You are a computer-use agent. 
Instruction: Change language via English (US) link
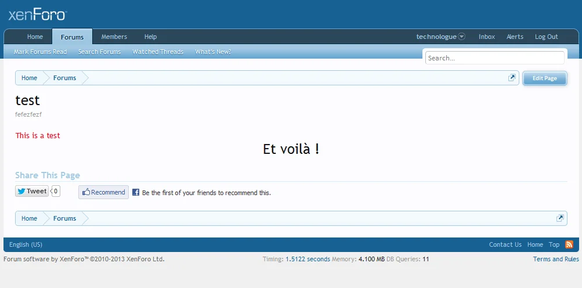pyautogui.click(x=26, y=244)
